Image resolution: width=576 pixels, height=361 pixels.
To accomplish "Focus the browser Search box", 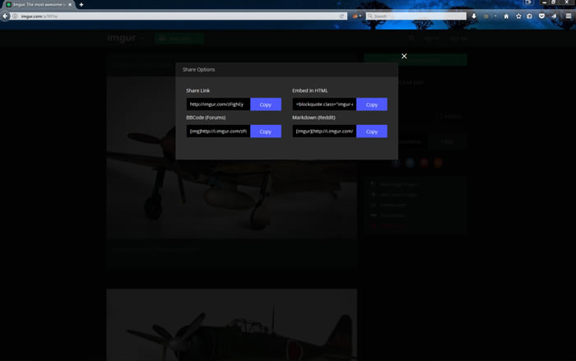I will 416,16.
